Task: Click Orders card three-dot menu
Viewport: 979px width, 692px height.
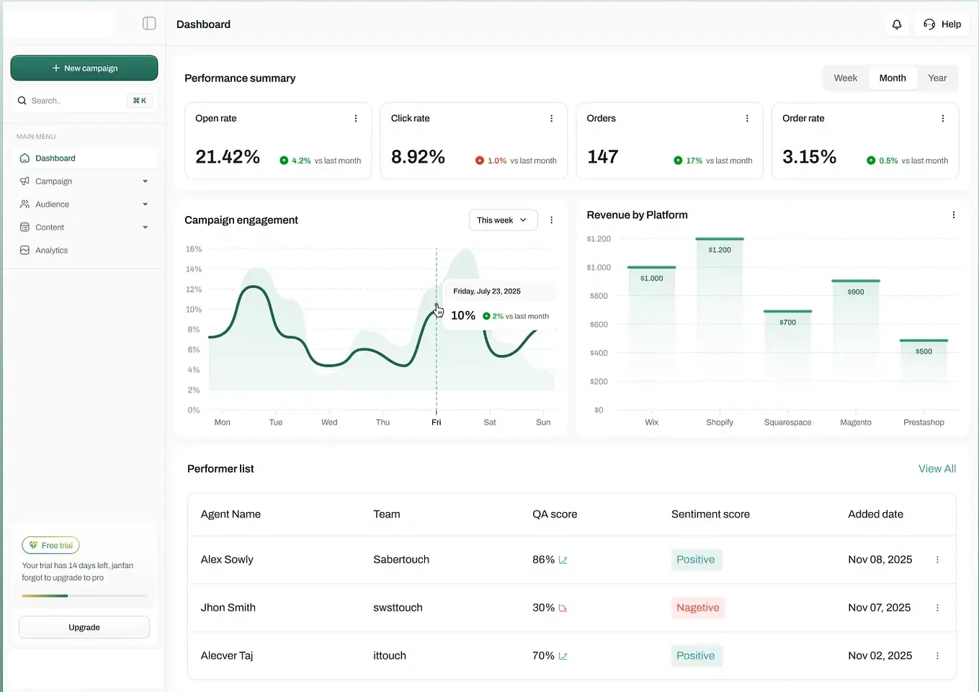Action: pos(747,119)
